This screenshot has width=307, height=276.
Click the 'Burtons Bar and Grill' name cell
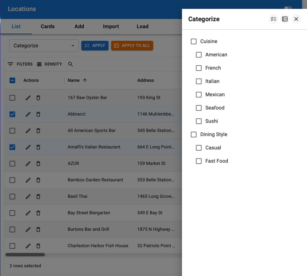point(88,229)
